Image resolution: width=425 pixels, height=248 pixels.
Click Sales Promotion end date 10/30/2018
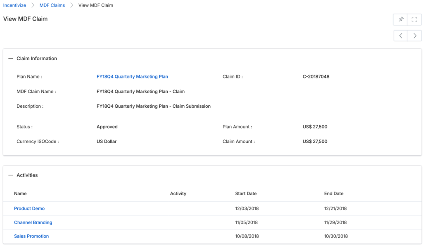tap(336, 236)
